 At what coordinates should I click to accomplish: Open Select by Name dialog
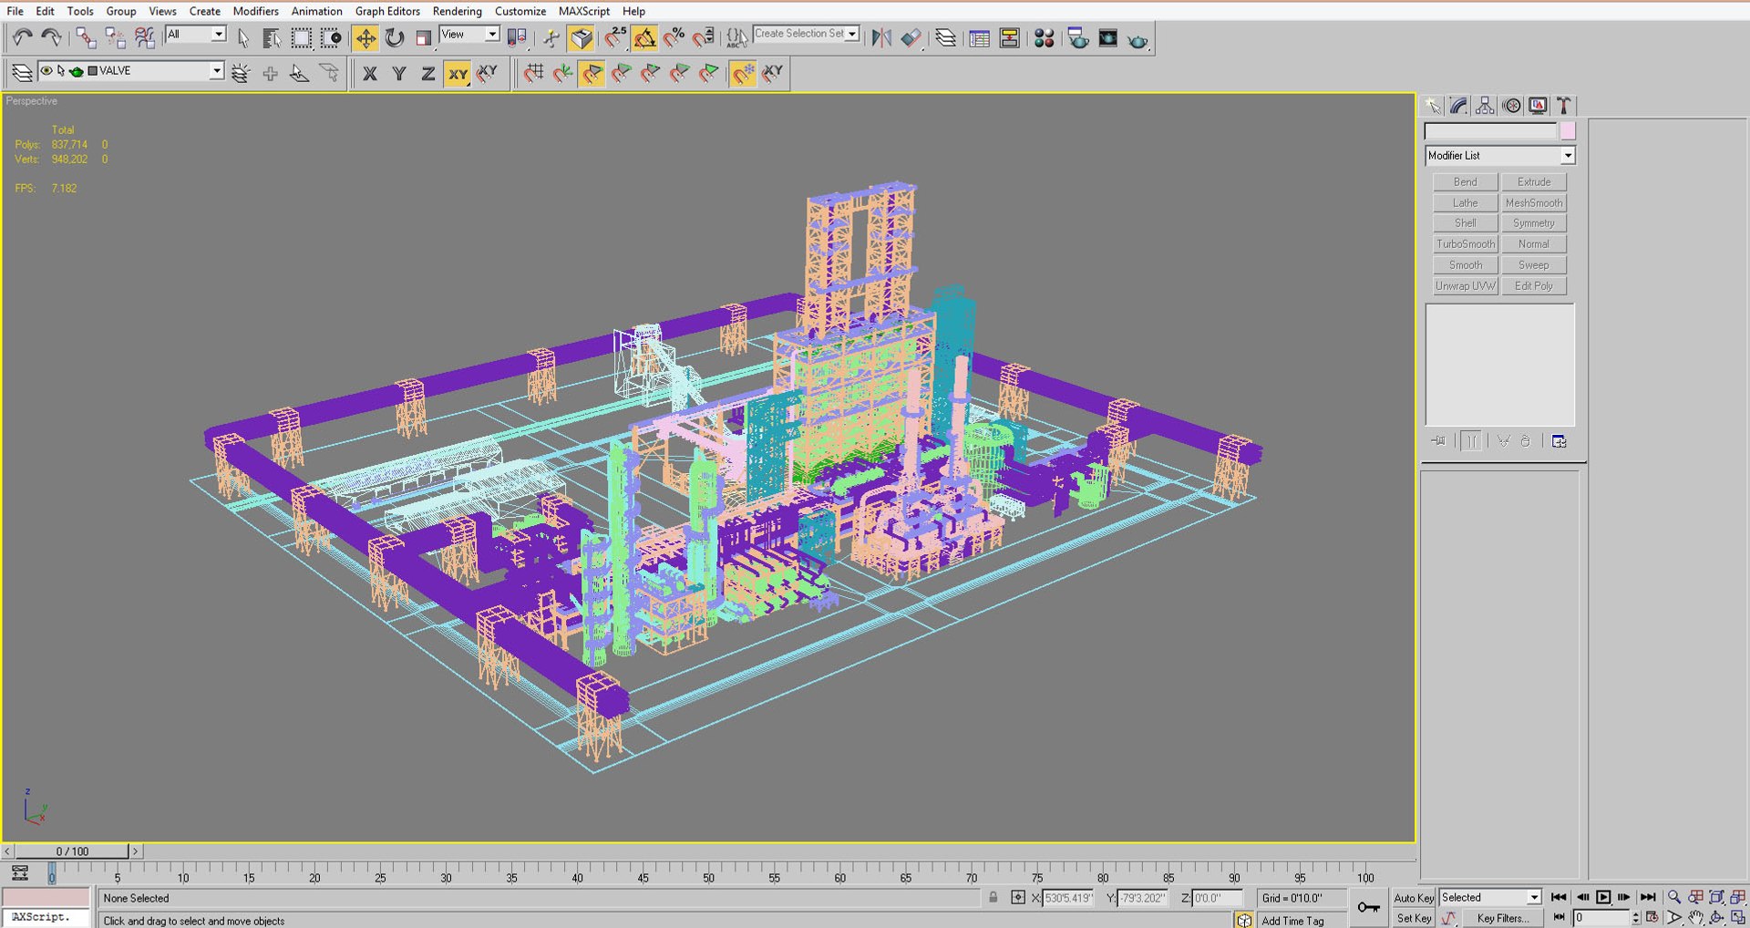pyautogui.click(x=272, y=37)
